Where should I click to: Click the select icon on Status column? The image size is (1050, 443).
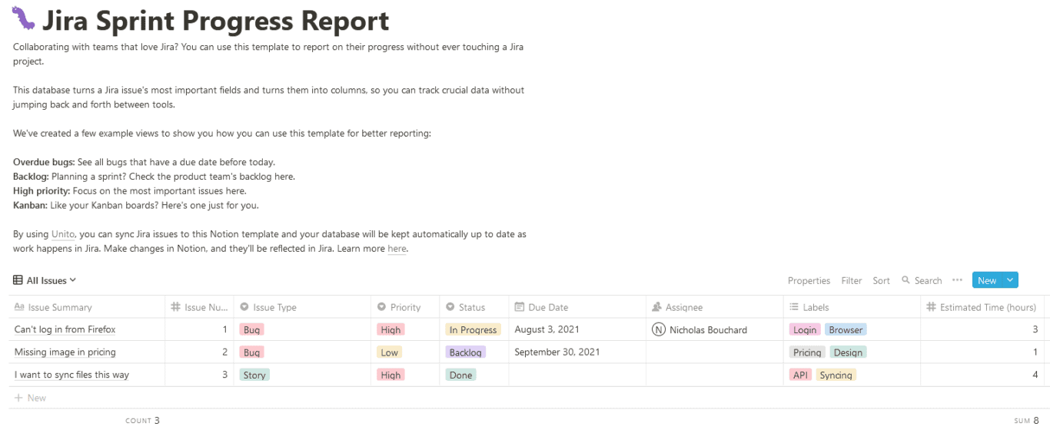[x=450, y=307]
